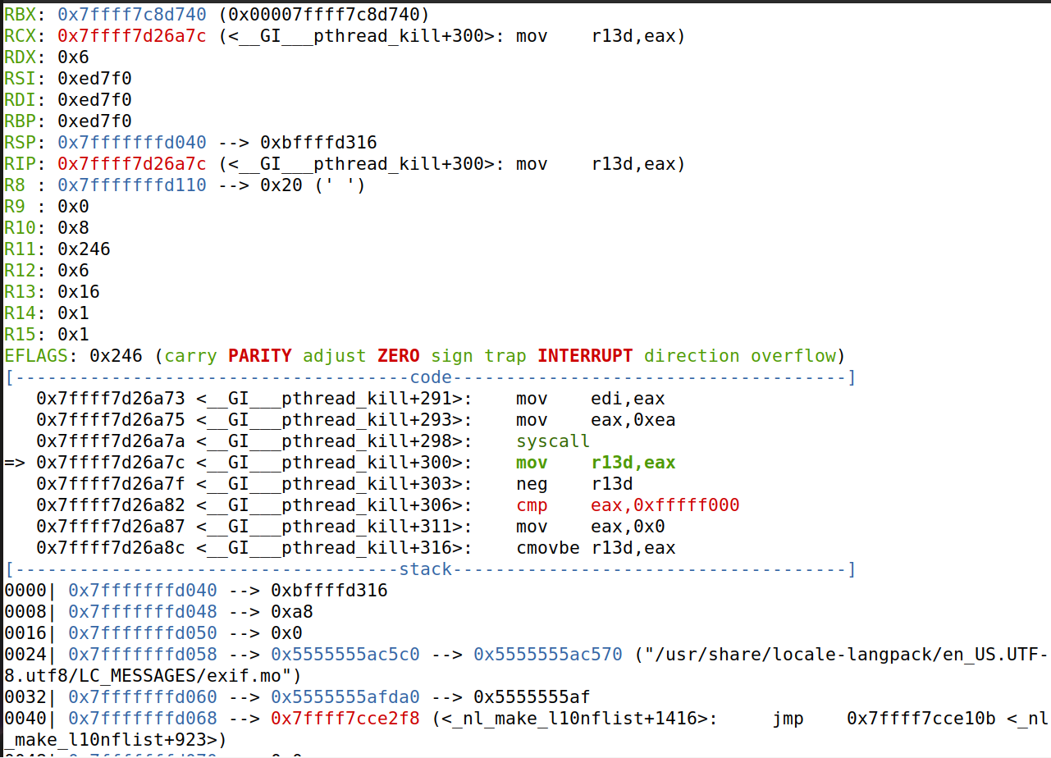The image size is (1051, 758).
Task: Click the '=>' current instruction arrow
Action: [x=15, y=463]
